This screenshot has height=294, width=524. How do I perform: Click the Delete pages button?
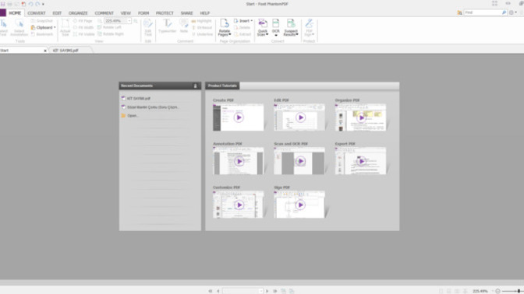[242, 27]
